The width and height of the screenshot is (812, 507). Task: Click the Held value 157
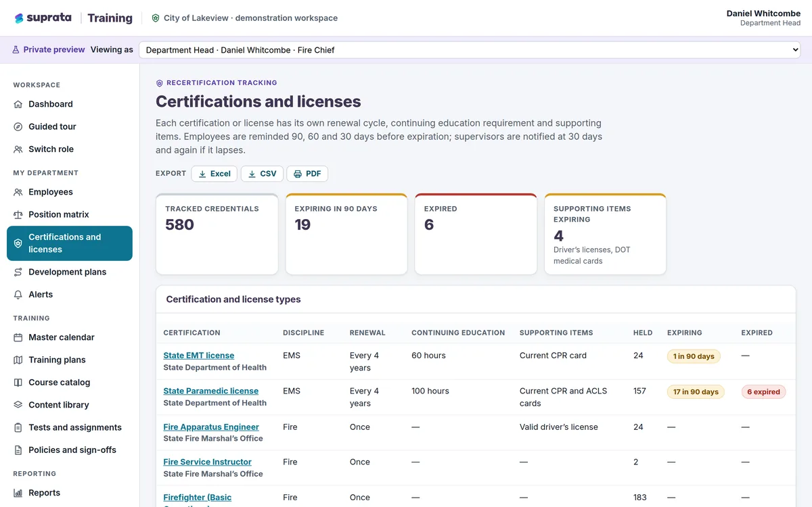(640, 391)
